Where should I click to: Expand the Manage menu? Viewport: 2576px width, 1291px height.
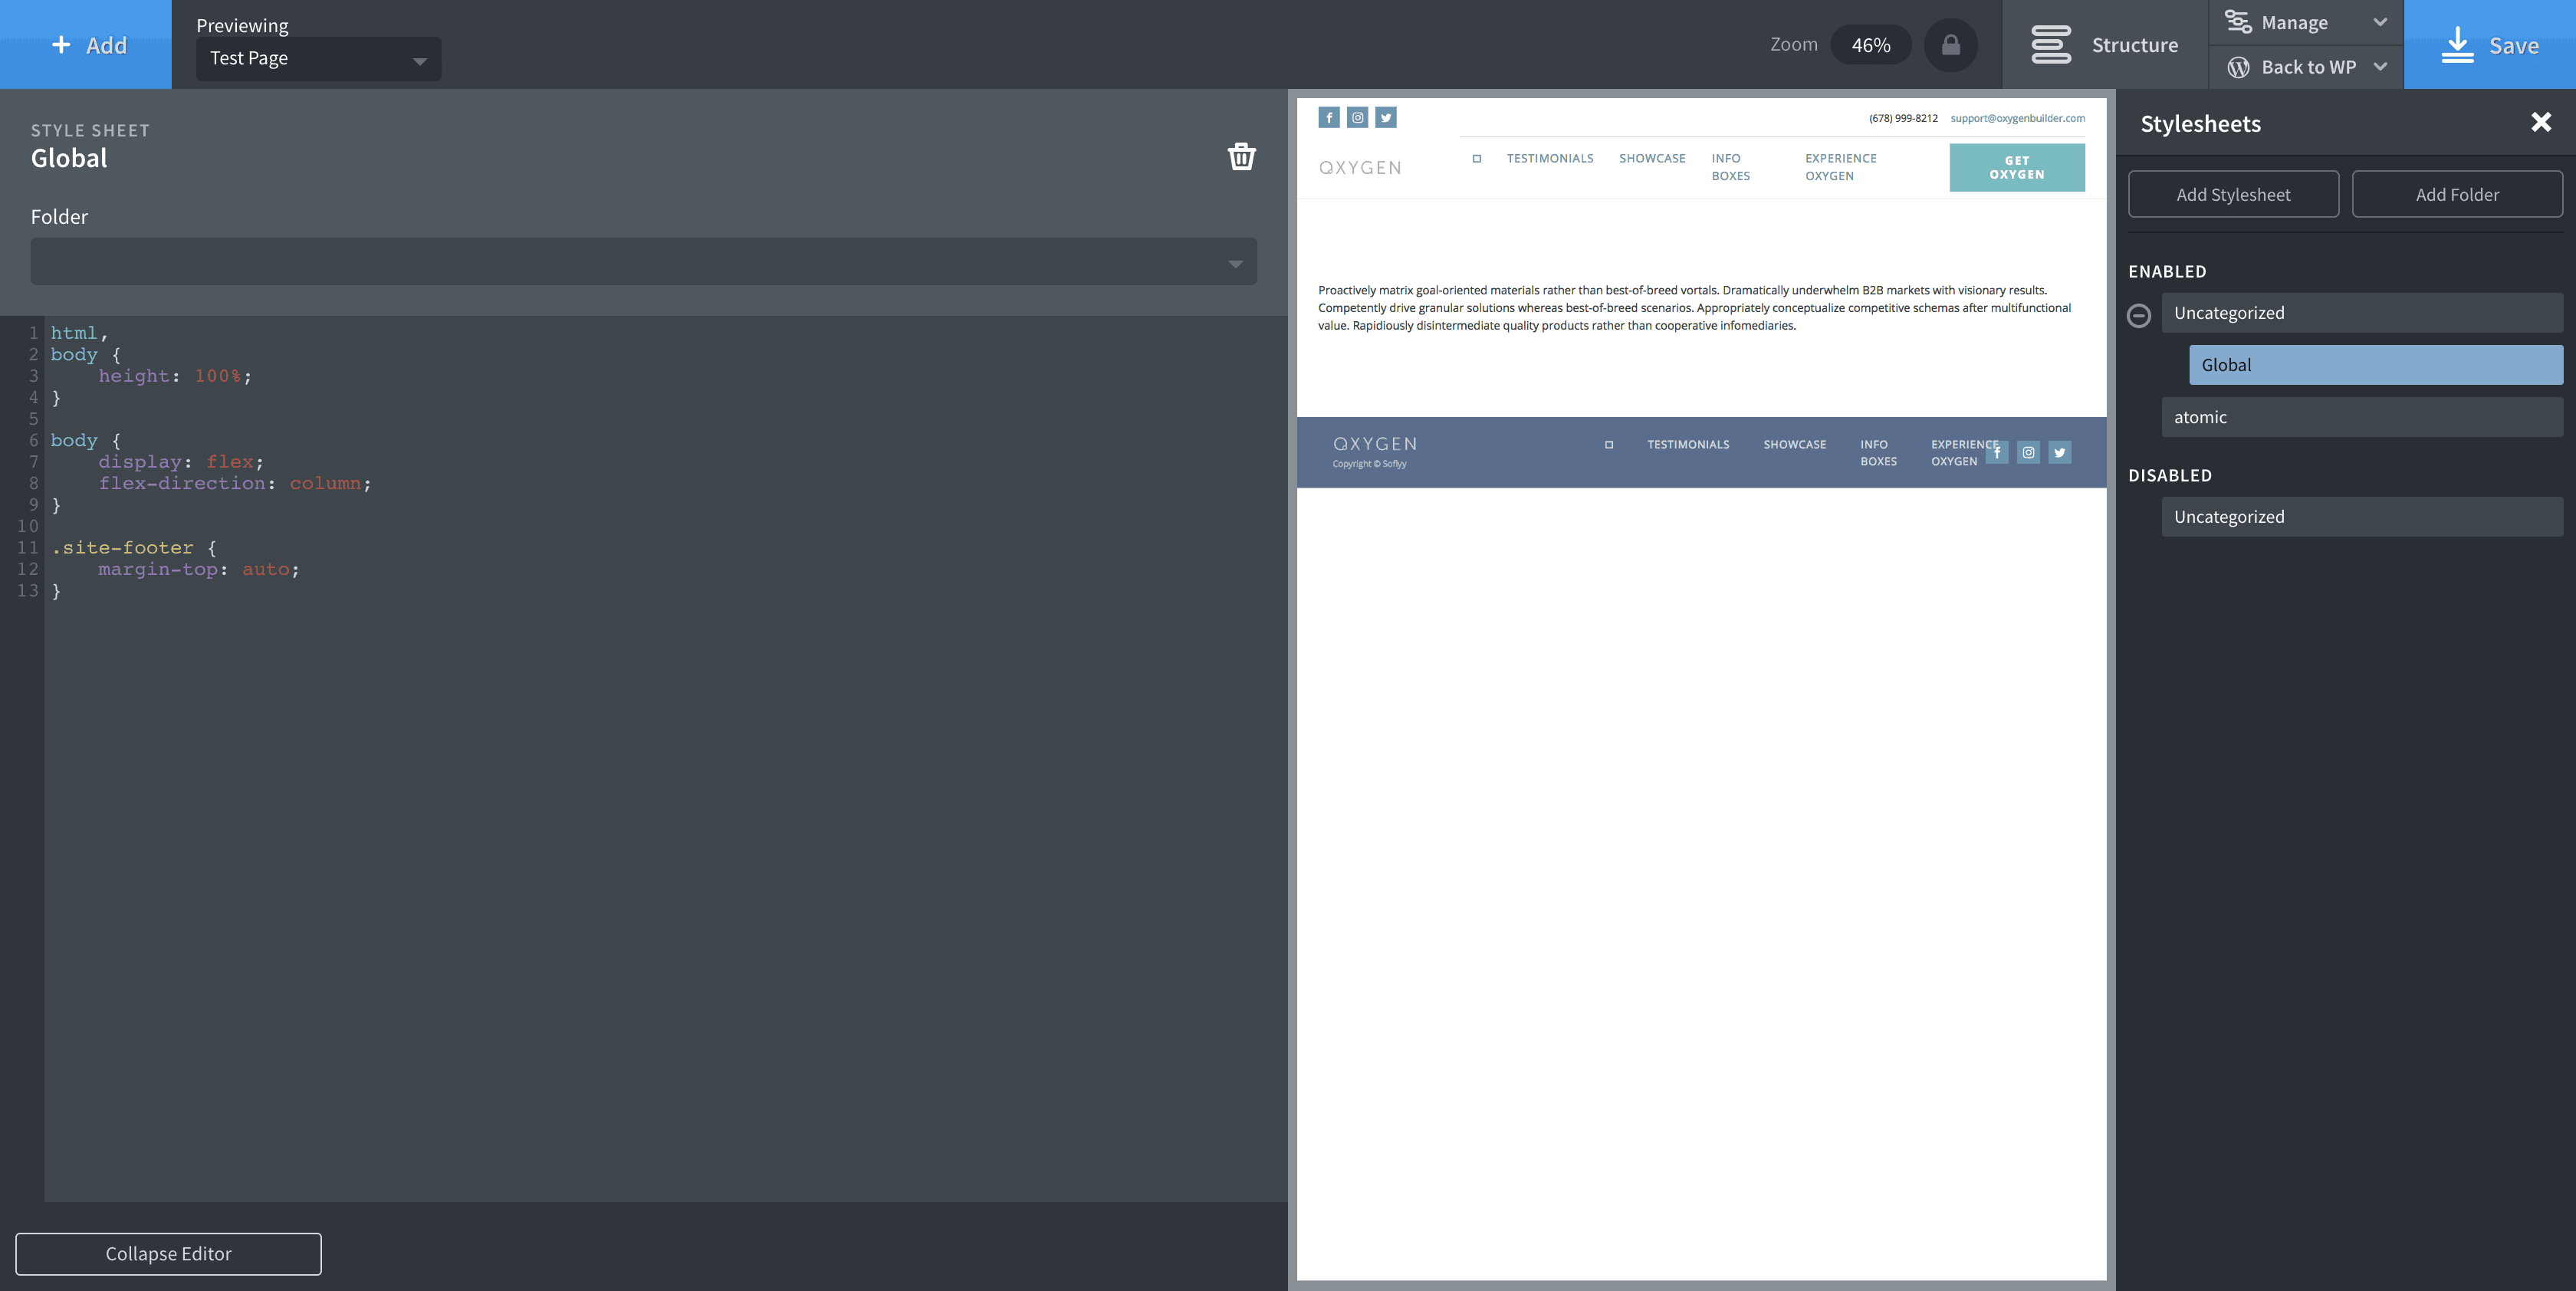(2305, 22)
